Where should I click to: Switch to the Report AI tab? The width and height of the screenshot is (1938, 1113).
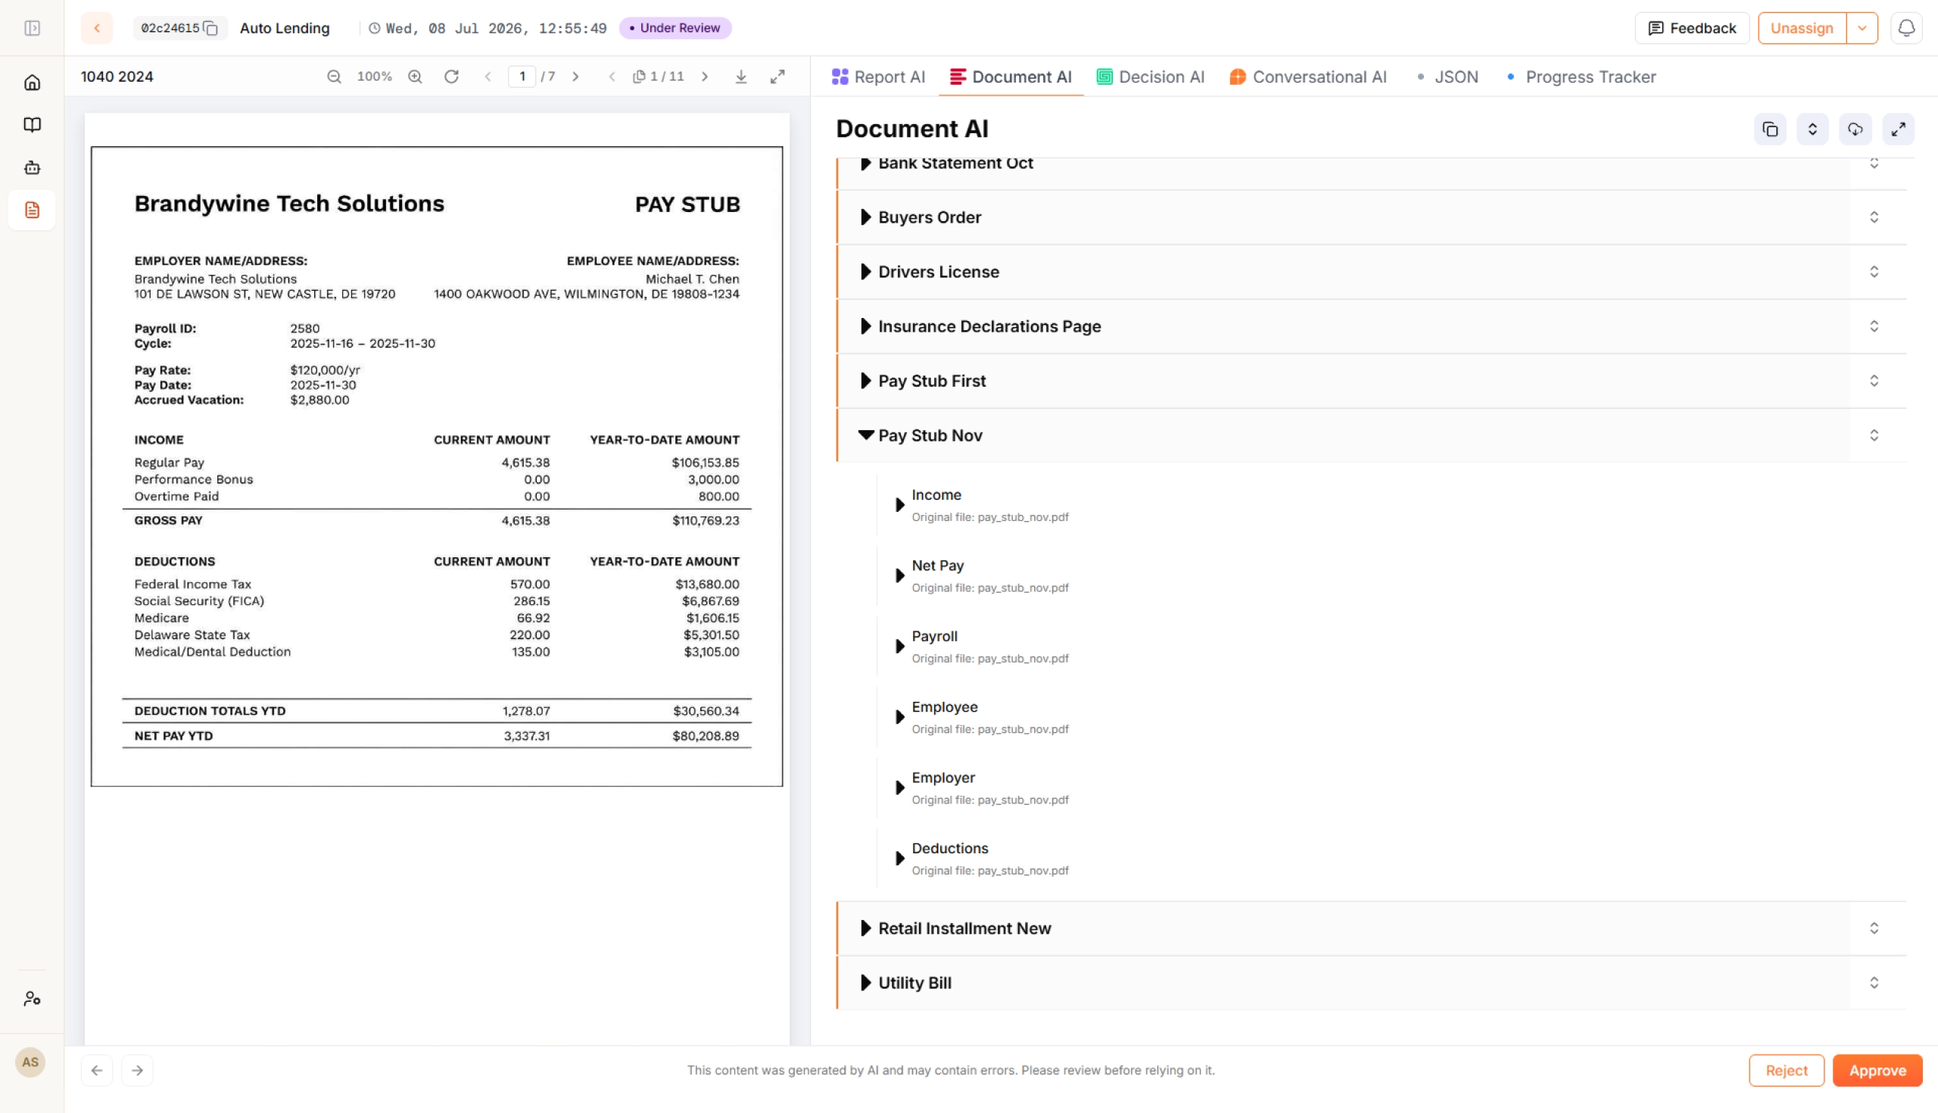(x=878, y=76)
